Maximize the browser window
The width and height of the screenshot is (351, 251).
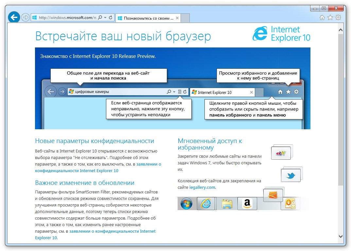(x=324, y=8)
